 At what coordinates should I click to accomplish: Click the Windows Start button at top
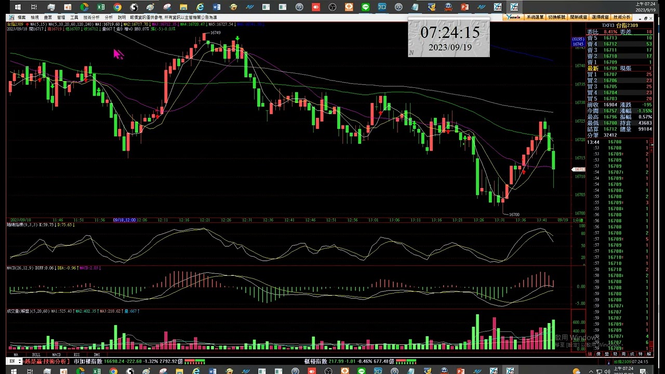[18, 7]
